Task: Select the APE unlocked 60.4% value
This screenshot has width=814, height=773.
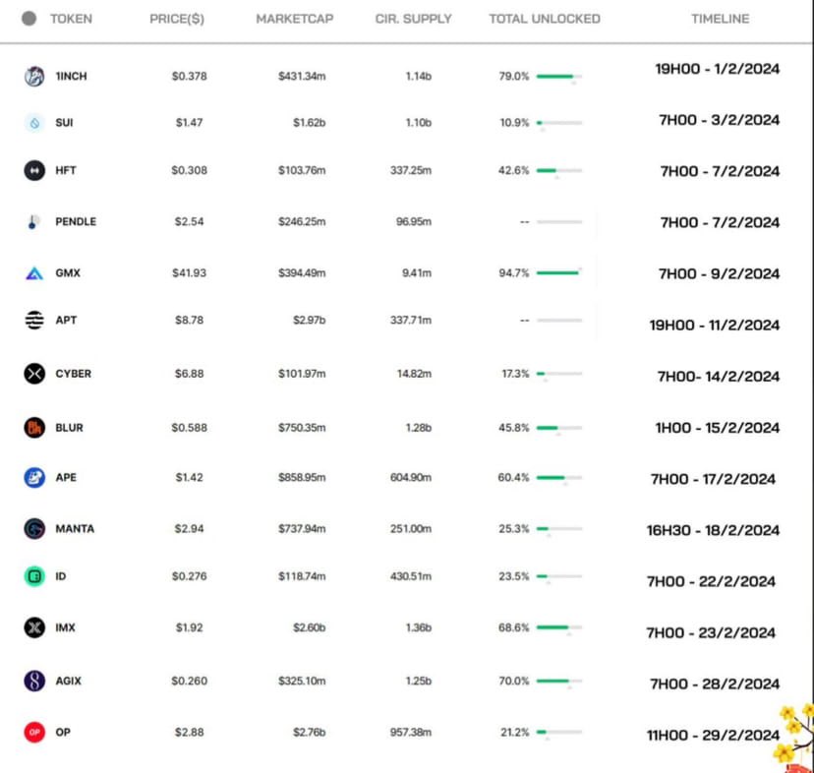Action: (x=513, y=477)
